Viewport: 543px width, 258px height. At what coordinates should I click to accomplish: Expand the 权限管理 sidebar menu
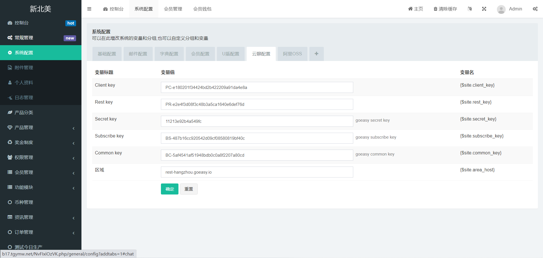(x=41, y=158)
